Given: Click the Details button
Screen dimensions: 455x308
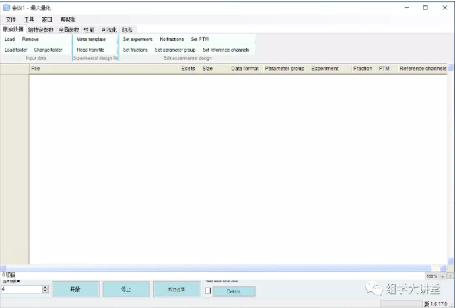Looking at the screenshot, I should 234,291.
